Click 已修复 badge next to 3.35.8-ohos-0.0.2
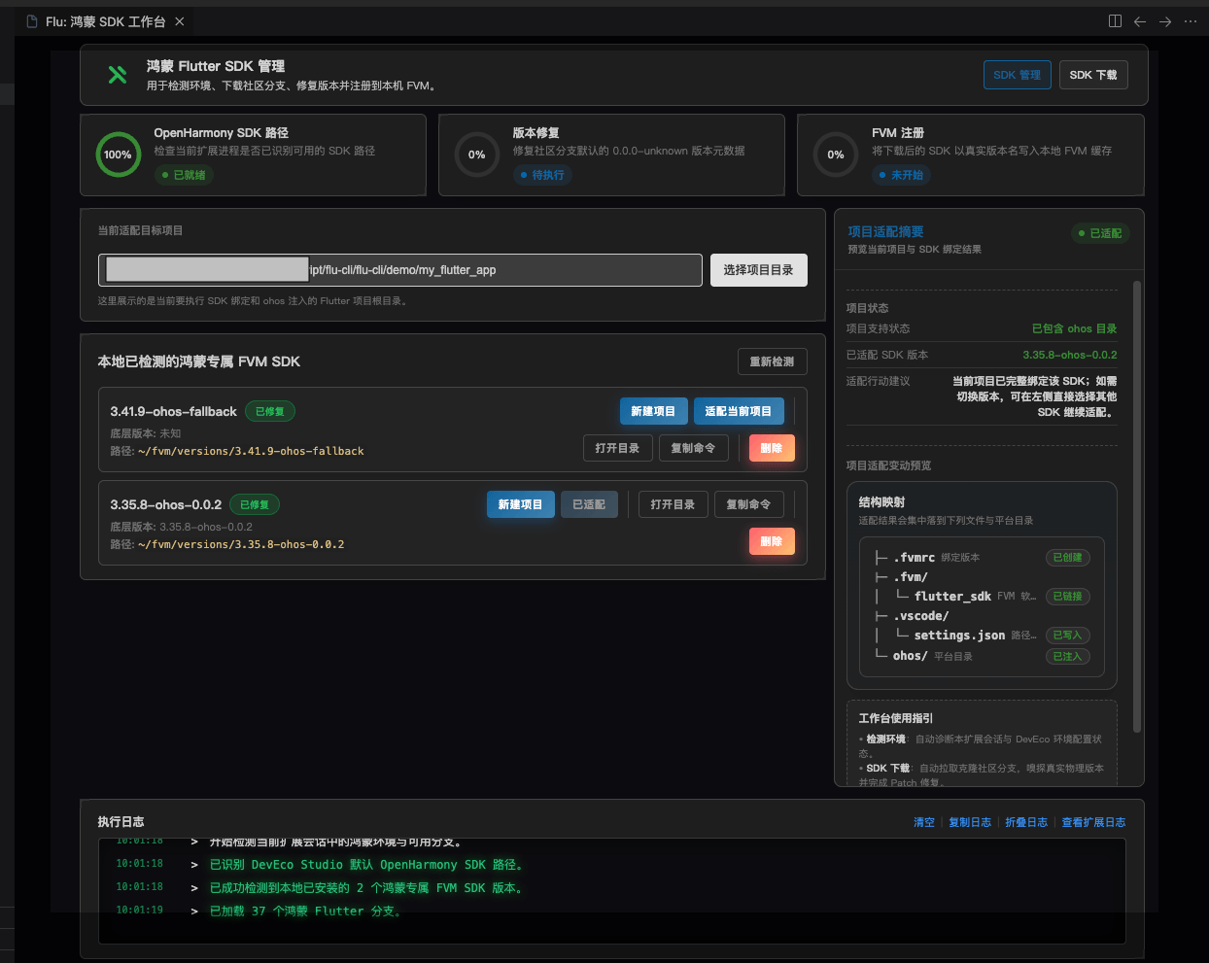The height and width of the screenshot is (963, 1209). coord(255,504)
